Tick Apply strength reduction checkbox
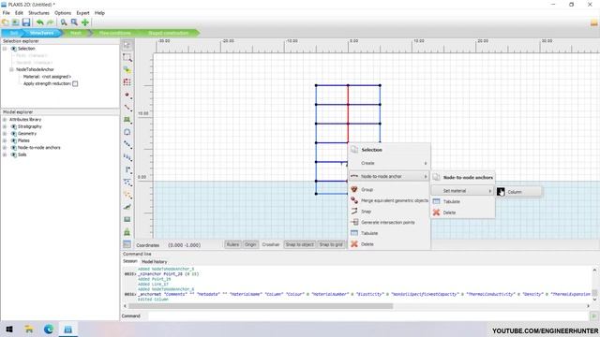Viewport: 600px width, 337px height. (x=75, y=83)
